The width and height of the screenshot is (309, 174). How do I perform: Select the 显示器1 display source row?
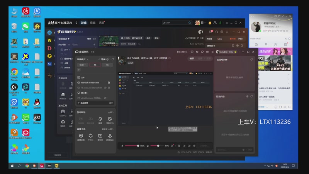tap(95, 93)
